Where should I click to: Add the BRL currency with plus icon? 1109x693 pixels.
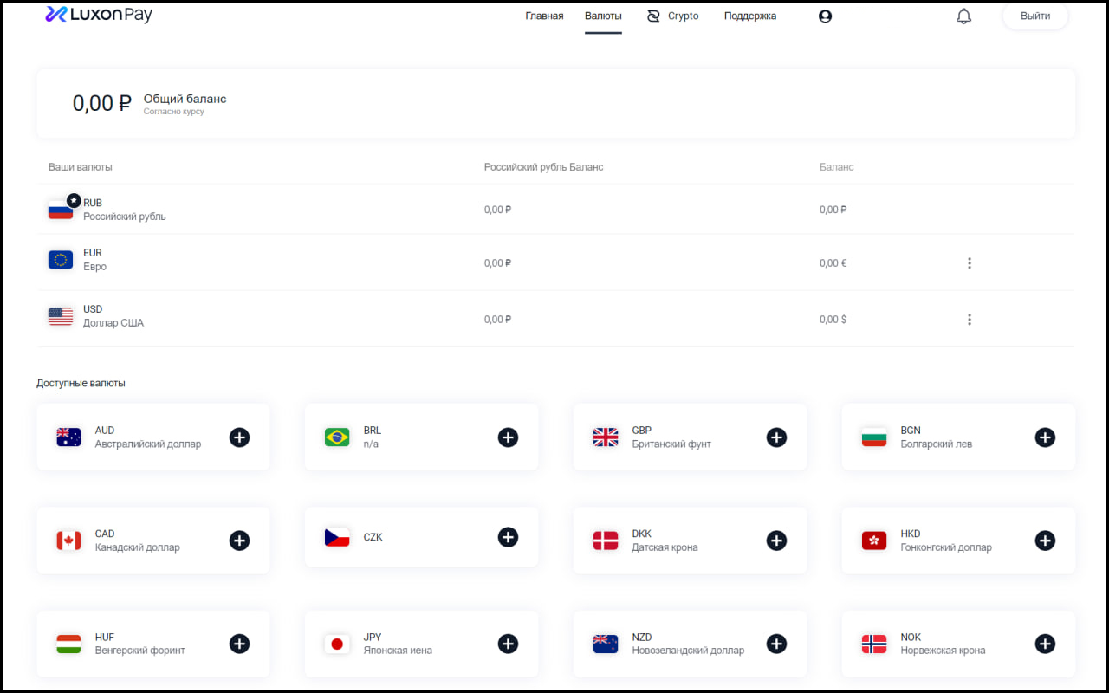pos(508,437)
